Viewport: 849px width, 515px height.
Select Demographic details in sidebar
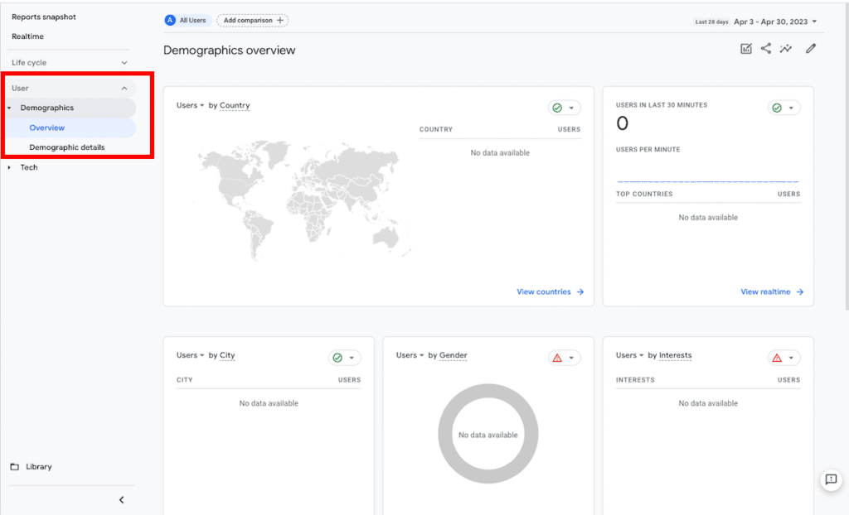[67, 147]
